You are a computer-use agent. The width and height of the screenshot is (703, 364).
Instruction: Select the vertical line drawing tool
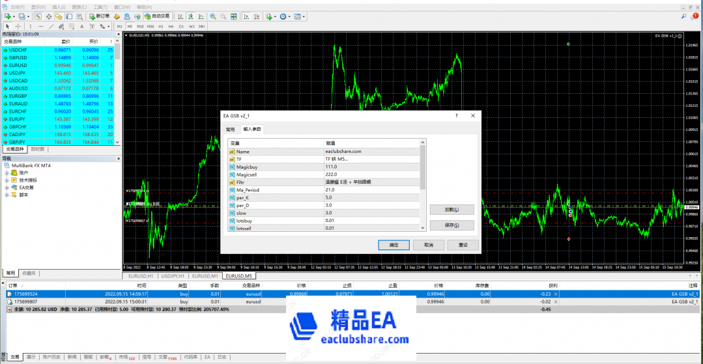click(x=31, y=27)
